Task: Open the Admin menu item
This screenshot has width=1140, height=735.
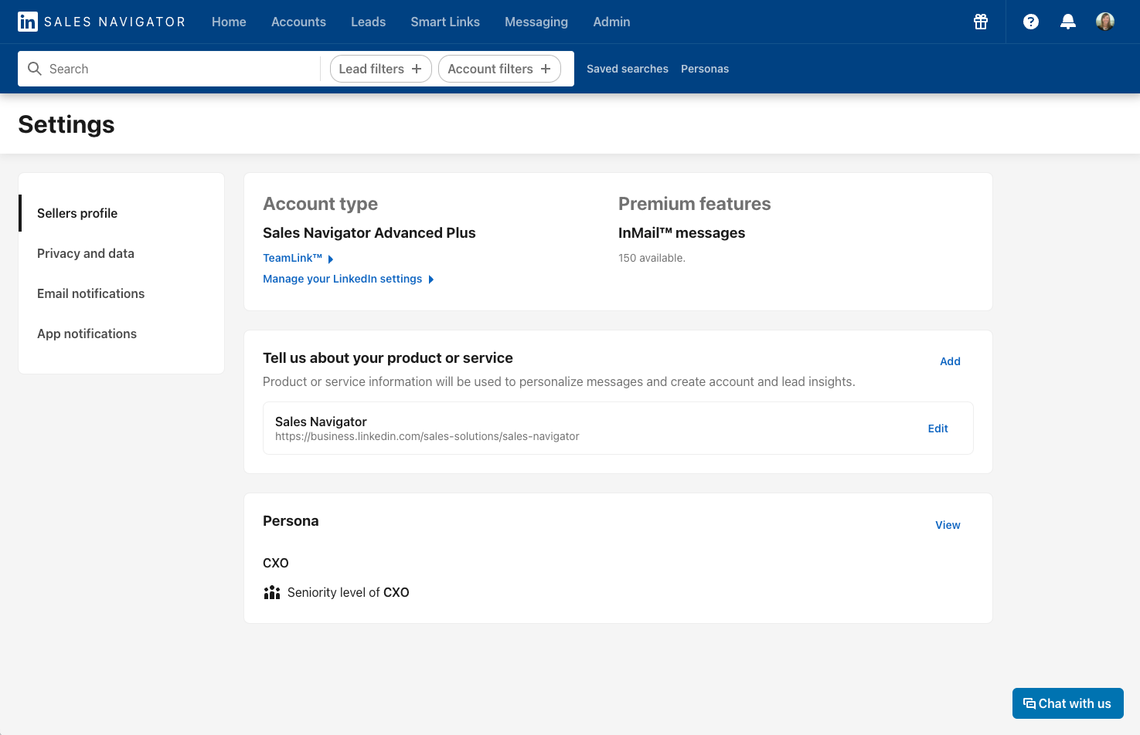Action: [611, 22]
